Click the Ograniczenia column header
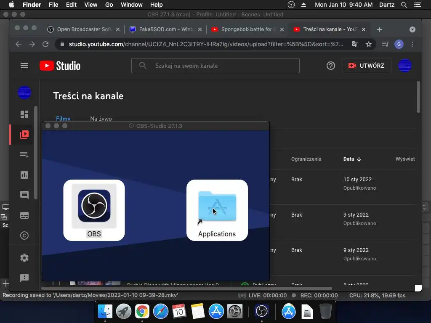 pos(306,159)
